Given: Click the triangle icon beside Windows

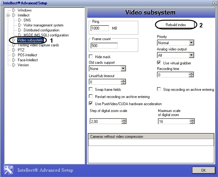Looking at the screenshot, I should click(14, 10).
